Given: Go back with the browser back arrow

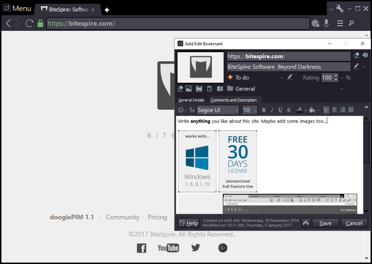Looking at the screenshot, I should pyautogui.click(x=8, y=23).
